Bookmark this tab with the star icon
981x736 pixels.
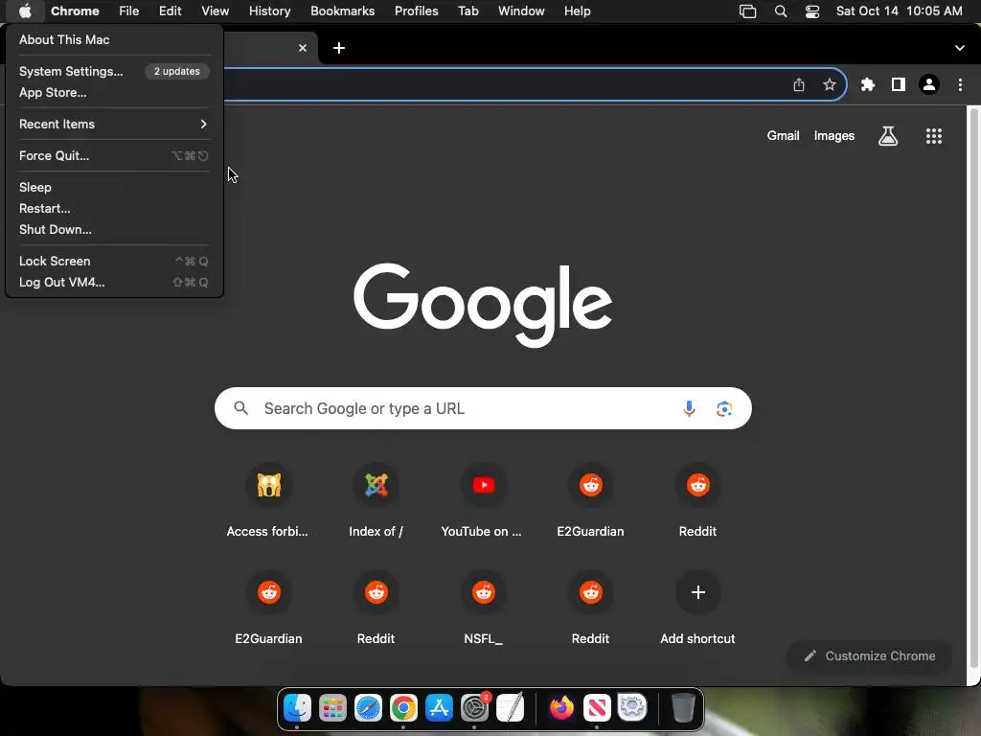tap(830, 84)
